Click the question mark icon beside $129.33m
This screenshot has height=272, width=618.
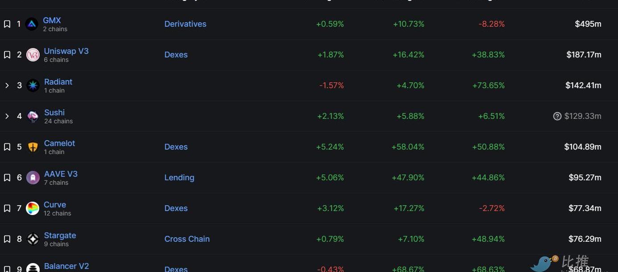[557, 116]
